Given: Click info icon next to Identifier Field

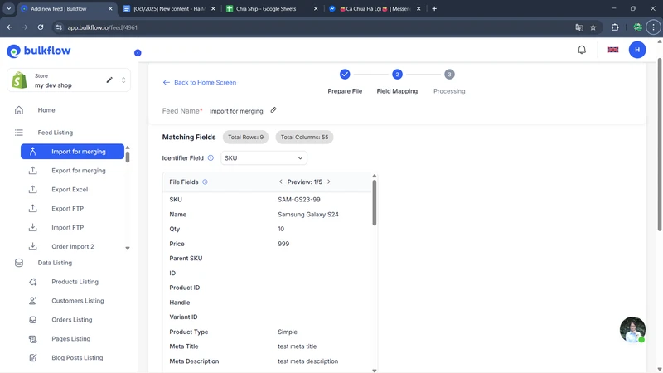Looking at the screenshot, I should click(211, 157).
